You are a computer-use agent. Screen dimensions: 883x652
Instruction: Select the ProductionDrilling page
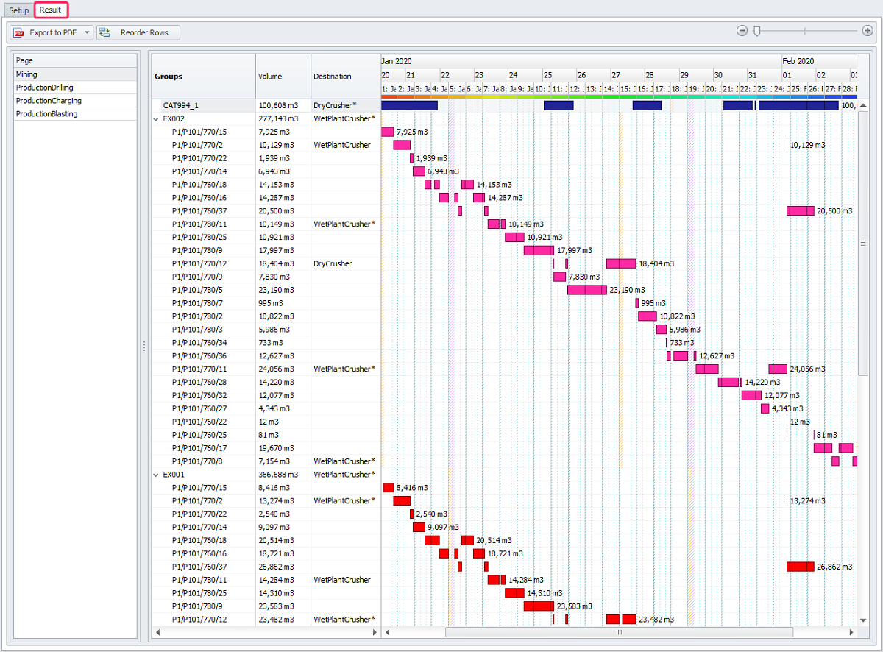point(45,88)
